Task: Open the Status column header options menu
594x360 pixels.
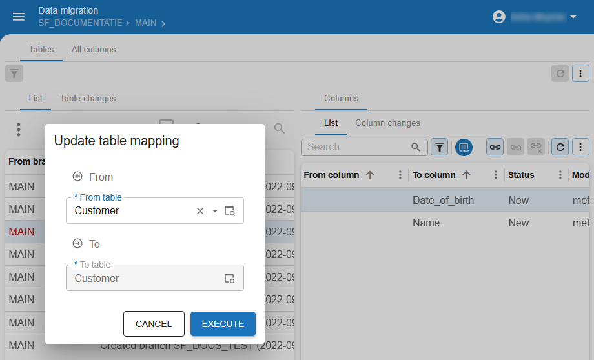Action: tap(560, 175)
